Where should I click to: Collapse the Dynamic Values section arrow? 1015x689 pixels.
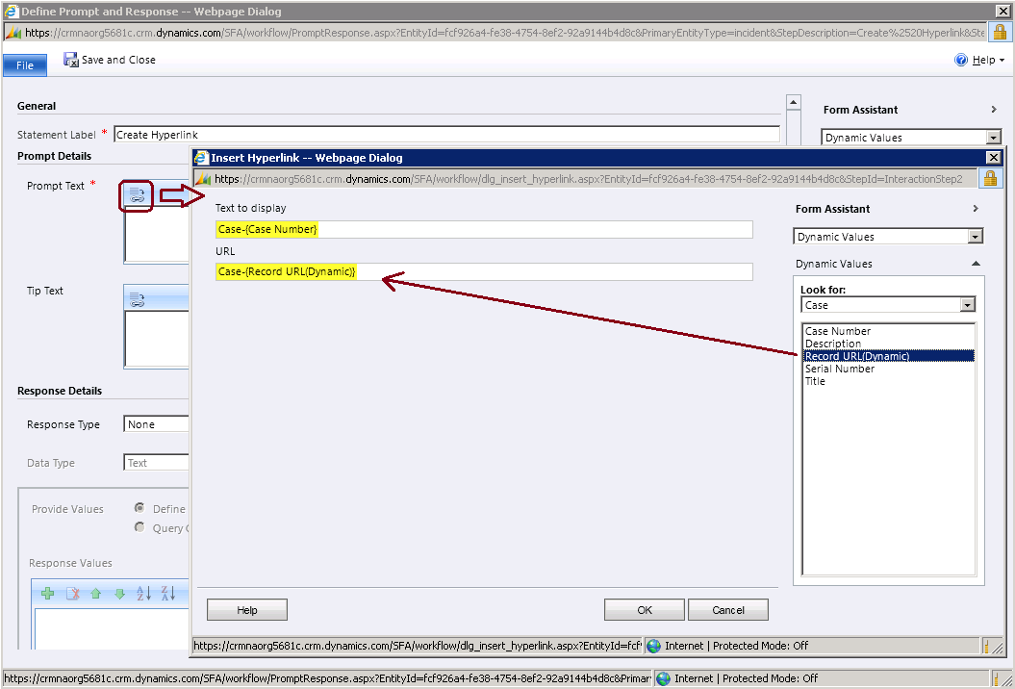coord(976,263)
